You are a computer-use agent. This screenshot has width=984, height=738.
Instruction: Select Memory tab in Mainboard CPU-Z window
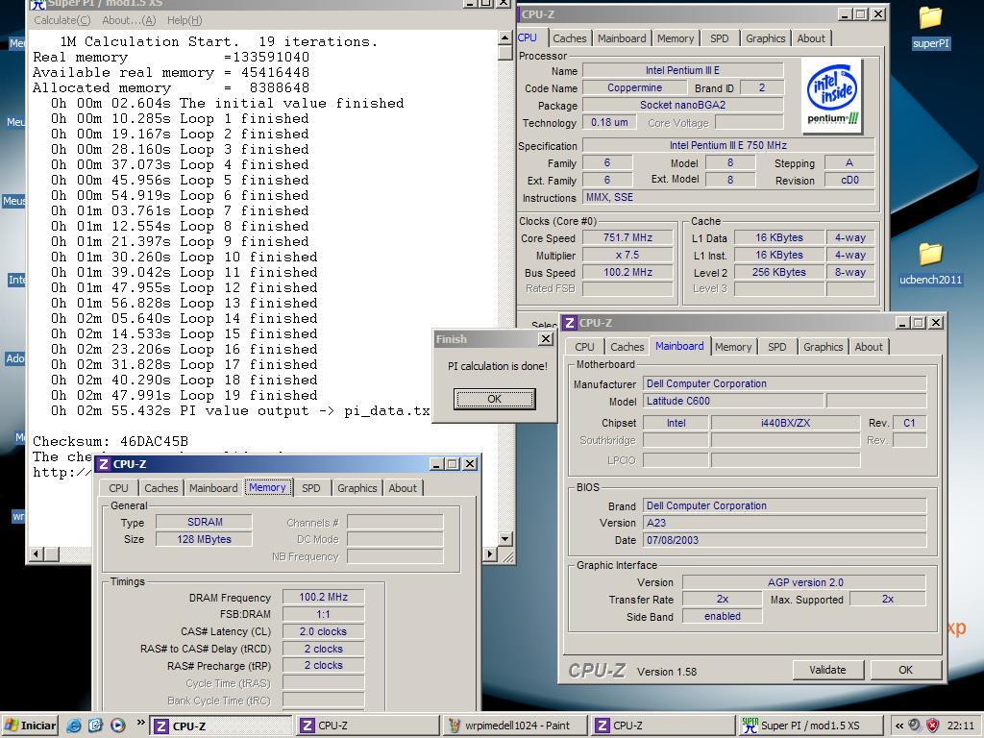tap(732, 346)
